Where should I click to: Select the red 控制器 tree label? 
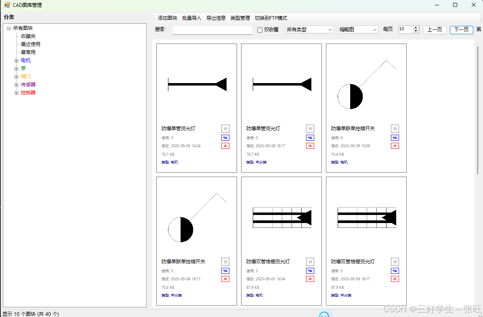[28, 93]
